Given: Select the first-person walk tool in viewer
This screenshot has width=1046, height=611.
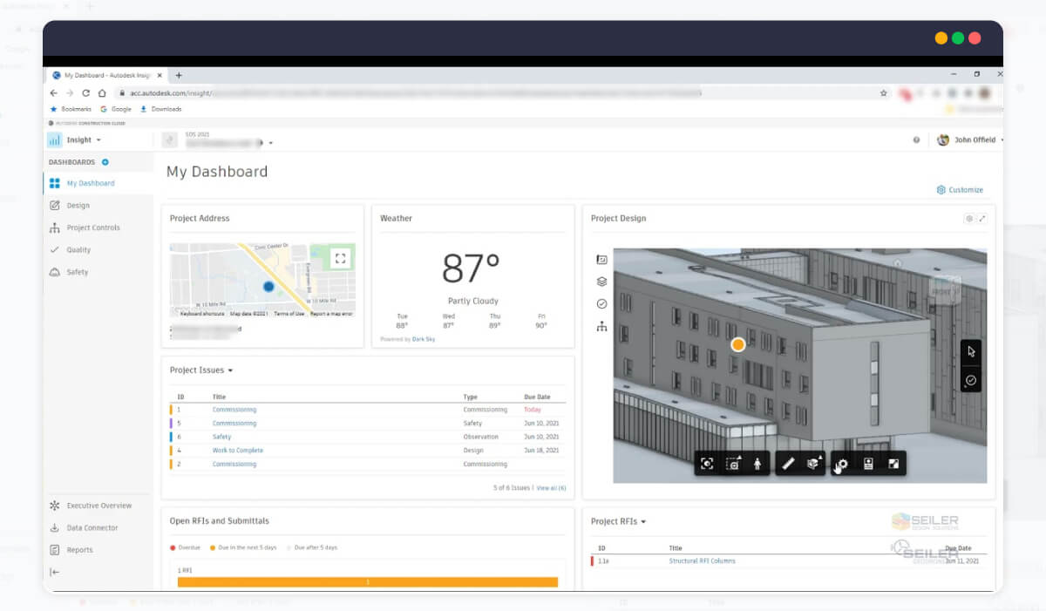Looking at the screenshot, I should [757, 463].
